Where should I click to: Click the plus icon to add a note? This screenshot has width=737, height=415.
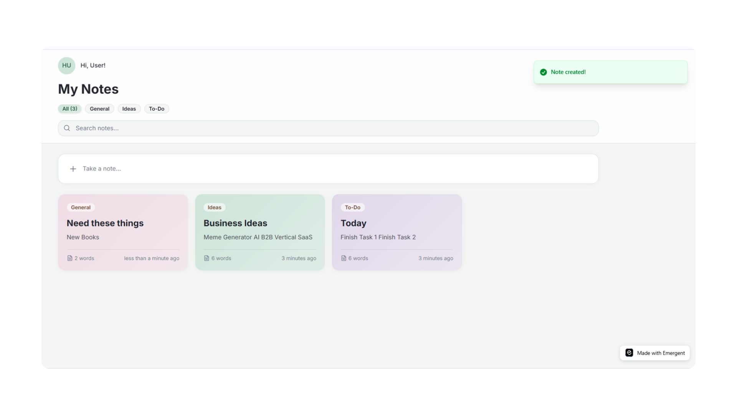click(73, 169)
